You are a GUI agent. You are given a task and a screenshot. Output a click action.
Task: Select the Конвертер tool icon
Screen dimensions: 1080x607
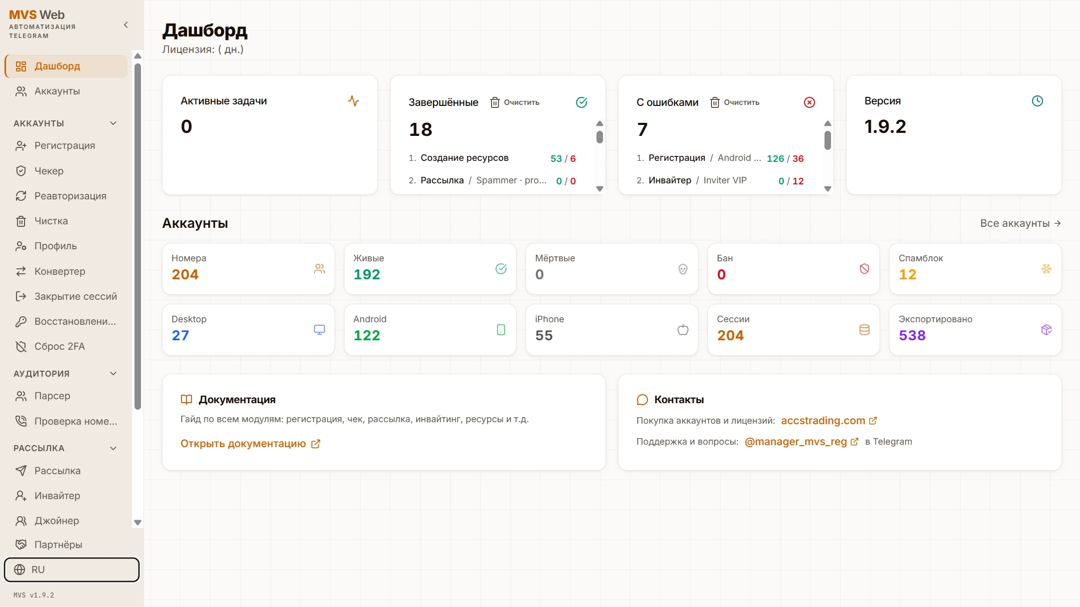(21, 271)
